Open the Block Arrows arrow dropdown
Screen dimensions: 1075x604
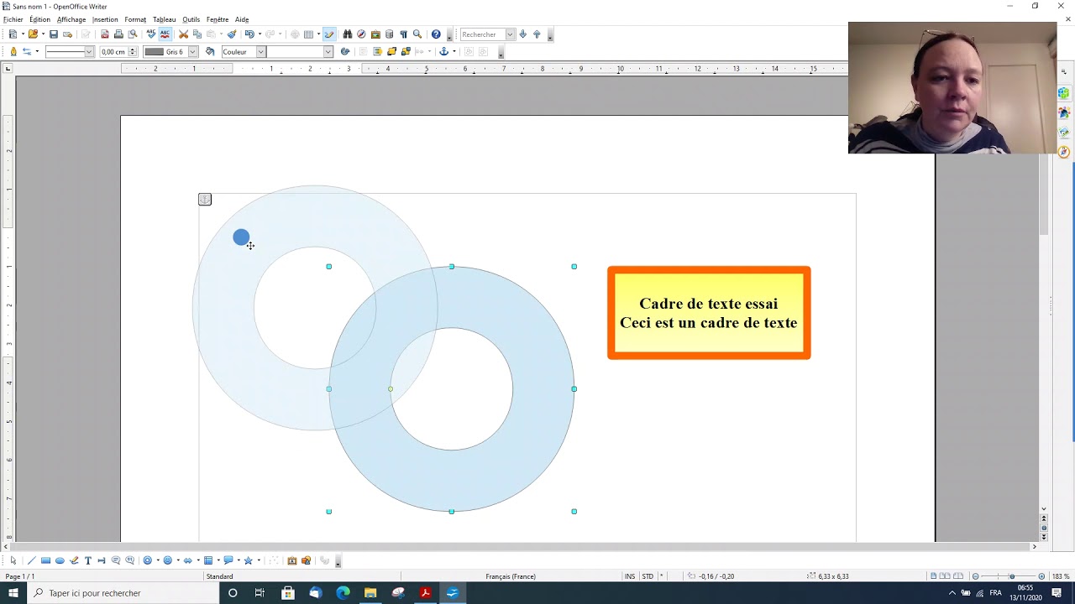click(198, 560)
